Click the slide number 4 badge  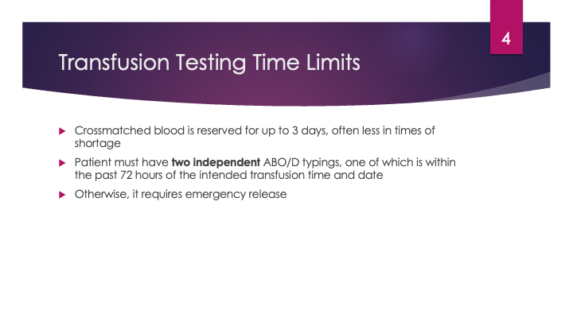coord(508,40)
